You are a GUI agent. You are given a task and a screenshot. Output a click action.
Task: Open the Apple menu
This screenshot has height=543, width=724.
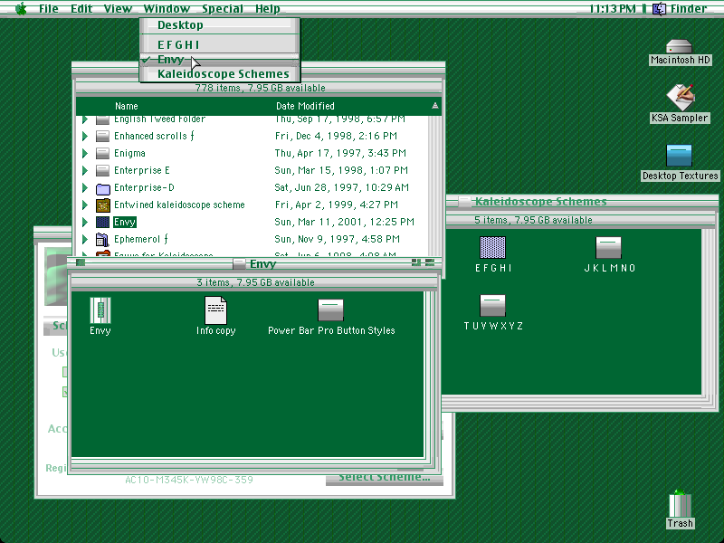point(21,8)
